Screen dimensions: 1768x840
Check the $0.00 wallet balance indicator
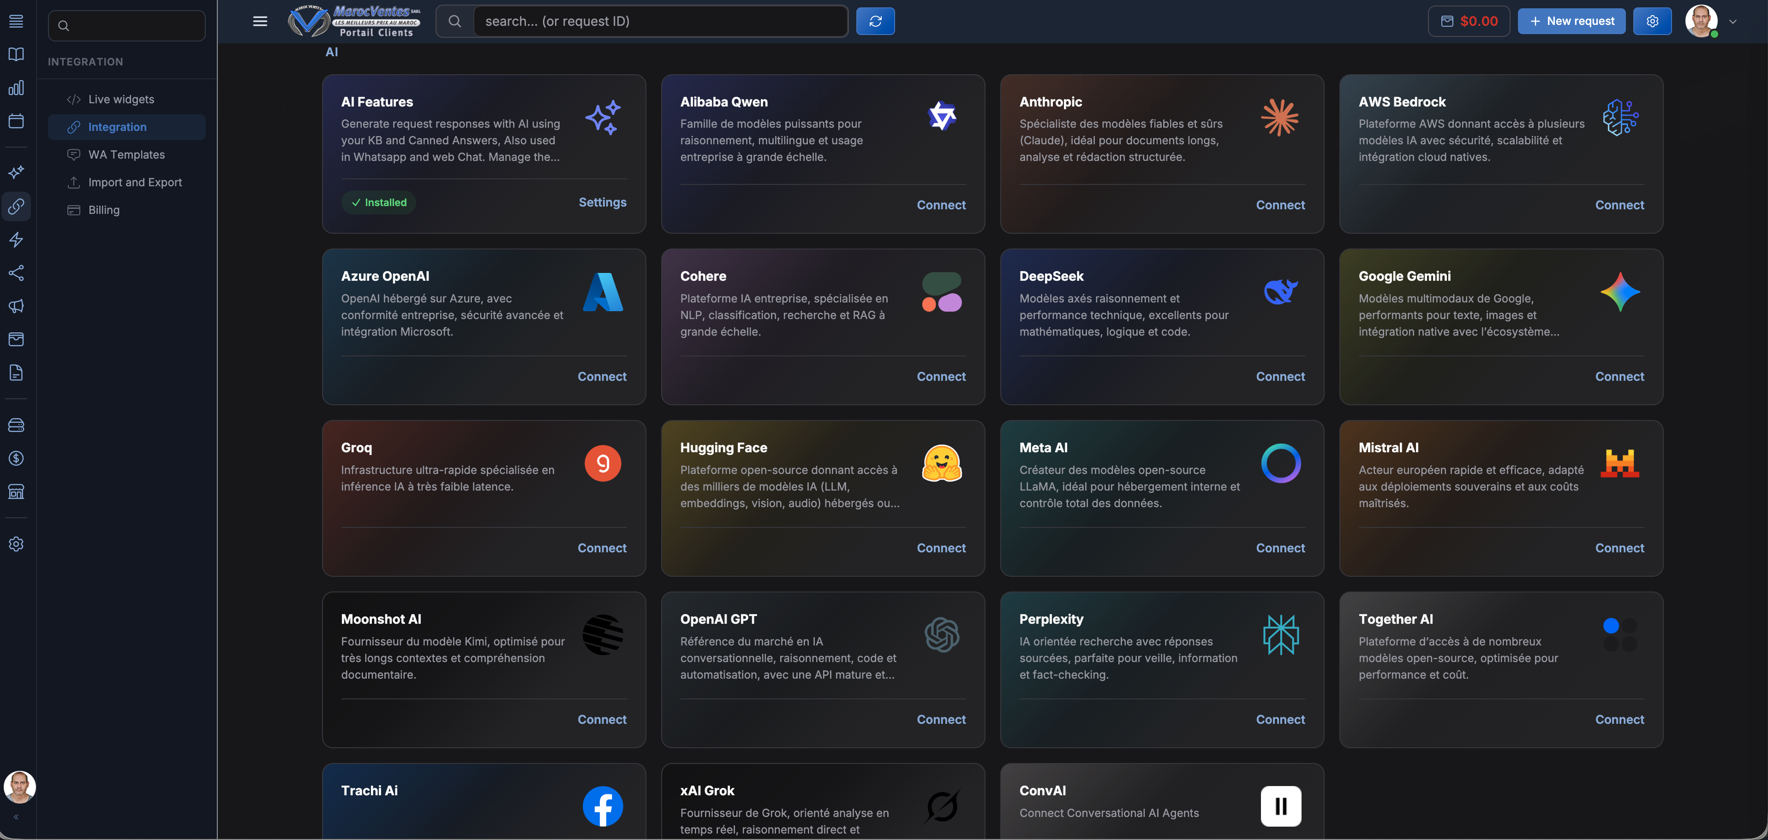1469,21
